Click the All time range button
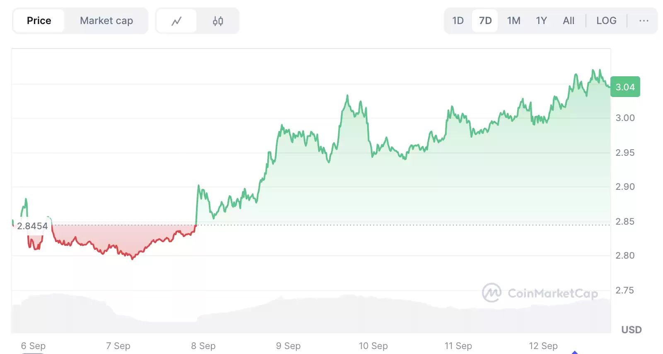Screen dimensions: 663x354 point(568,20)
